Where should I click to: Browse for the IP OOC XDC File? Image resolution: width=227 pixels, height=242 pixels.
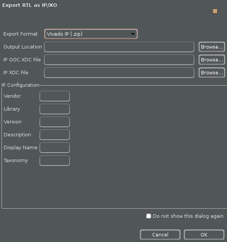click(x=211, y=60)
